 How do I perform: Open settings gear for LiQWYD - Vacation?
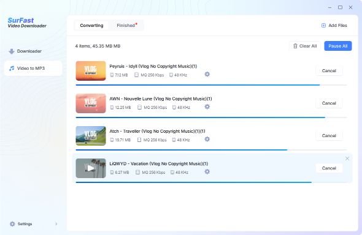pos(207,172)
